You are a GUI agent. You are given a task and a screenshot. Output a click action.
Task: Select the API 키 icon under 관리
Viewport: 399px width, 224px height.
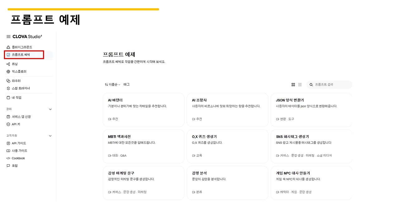click(8, 124)
